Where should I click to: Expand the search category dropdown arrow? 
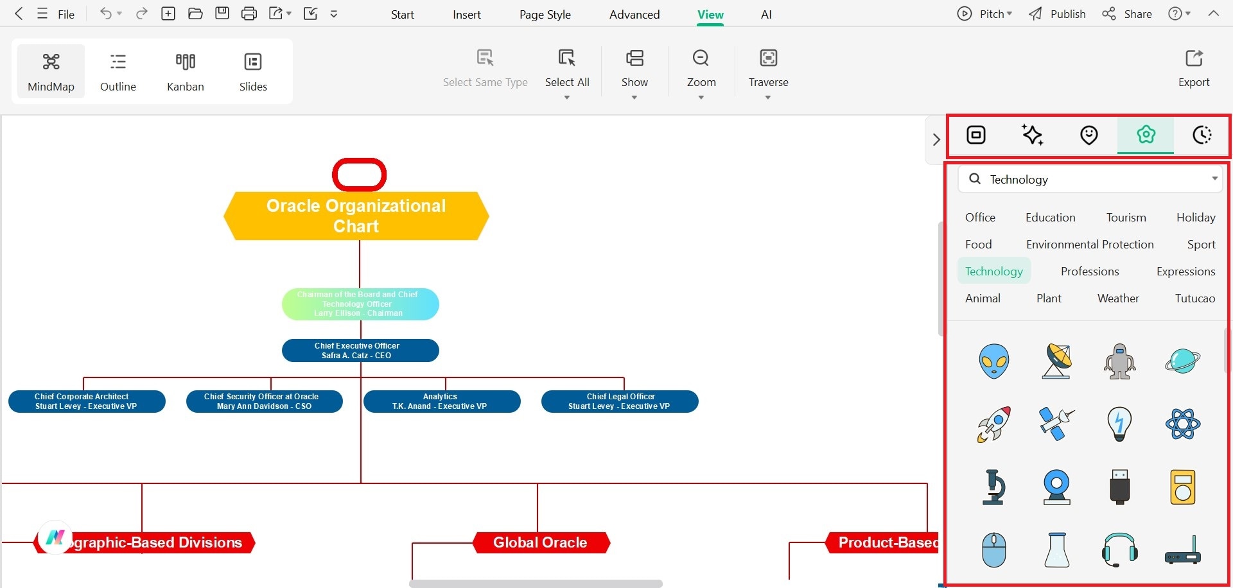point(1214,178)
